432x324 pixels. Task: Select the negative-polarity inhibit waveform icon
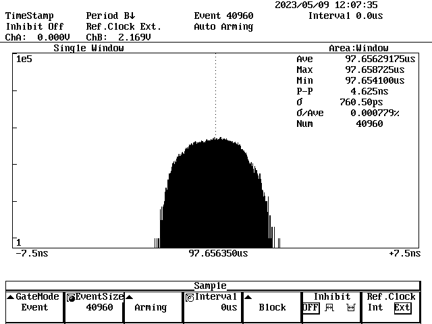tap(350, 308)
